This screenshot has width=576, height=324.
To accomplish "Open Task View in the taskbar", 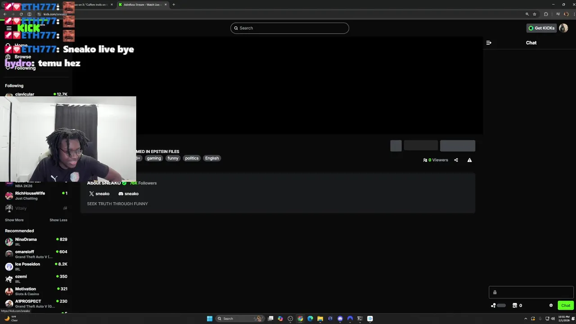I will pos(270,319).
